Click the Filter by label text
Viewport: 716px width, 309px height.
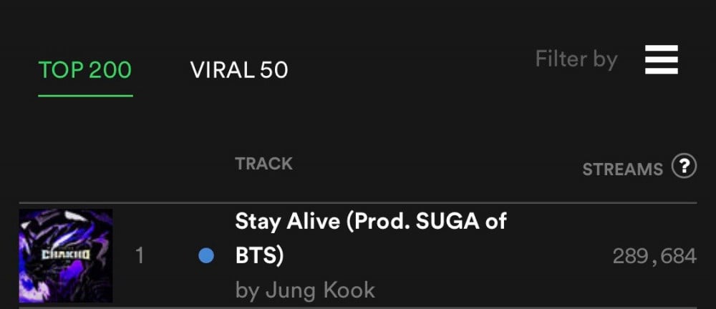[x=576, y=60]
